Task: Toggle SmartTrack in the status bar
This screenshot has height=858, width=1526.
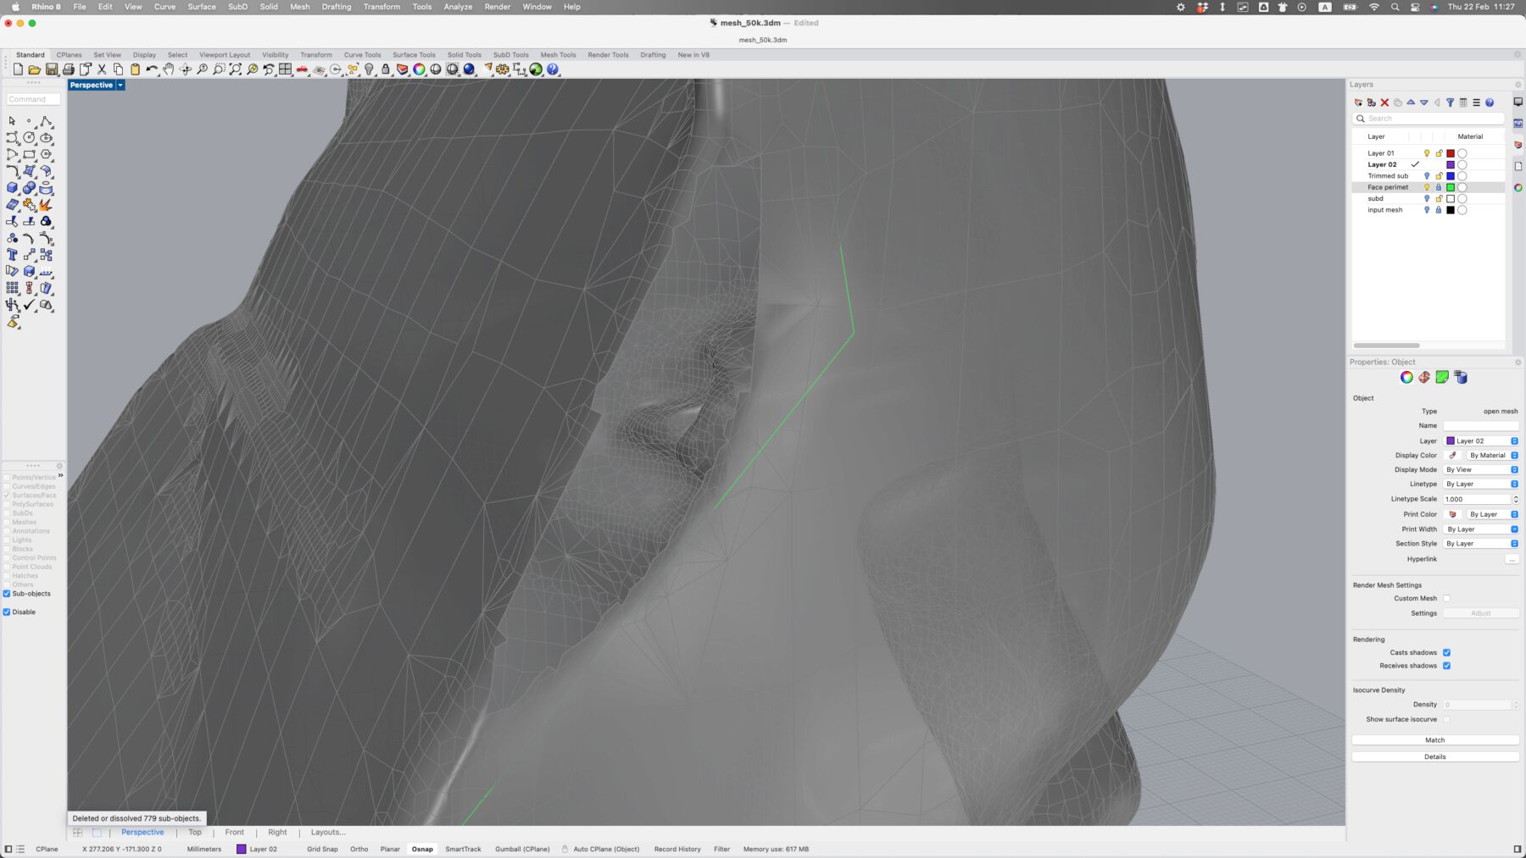Action: 463,849
